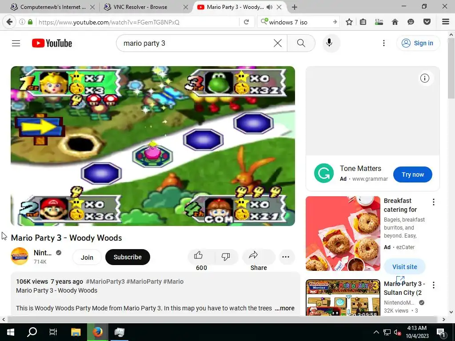Open Mario Party 3 - Sultan City title

pos(404,288)
